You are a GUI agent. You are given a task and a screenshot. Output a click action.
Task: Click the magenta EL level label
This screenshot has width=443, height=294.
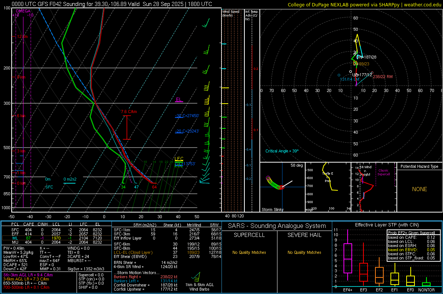(179, 100)
